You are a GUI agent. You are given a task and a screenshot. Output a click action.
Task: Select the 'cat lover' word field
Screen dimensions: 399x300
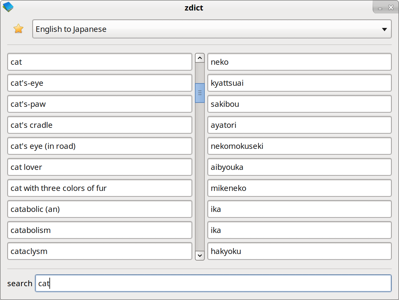point(99,167)
